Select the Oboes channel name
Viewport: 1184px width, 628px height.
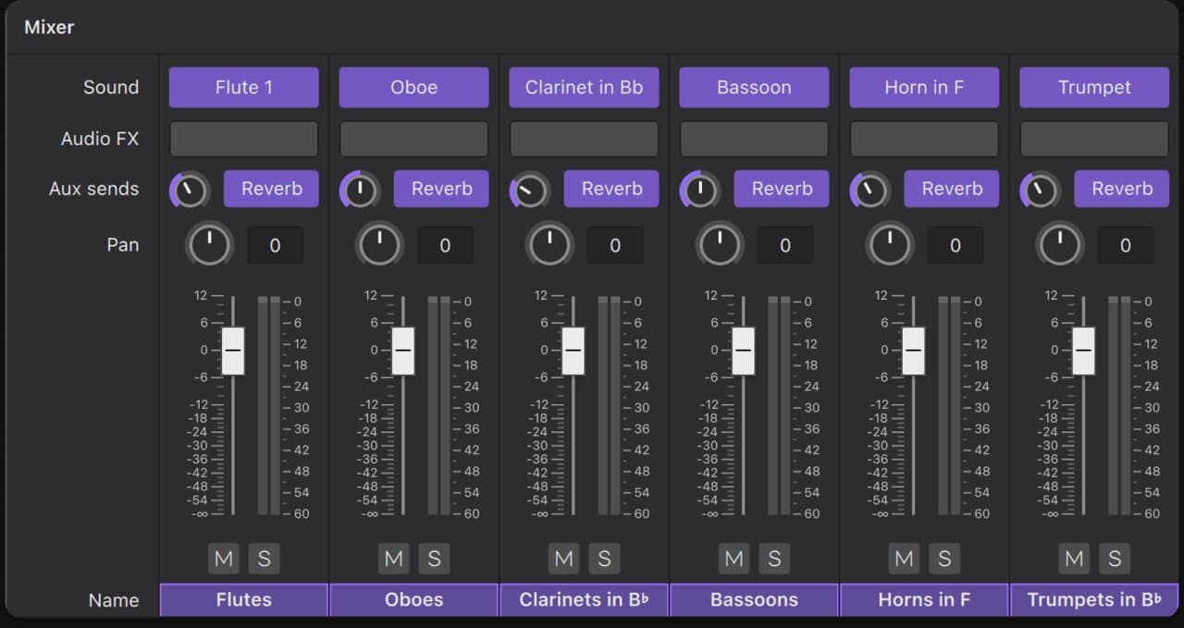pyautogui.click(x=414, y=599)
